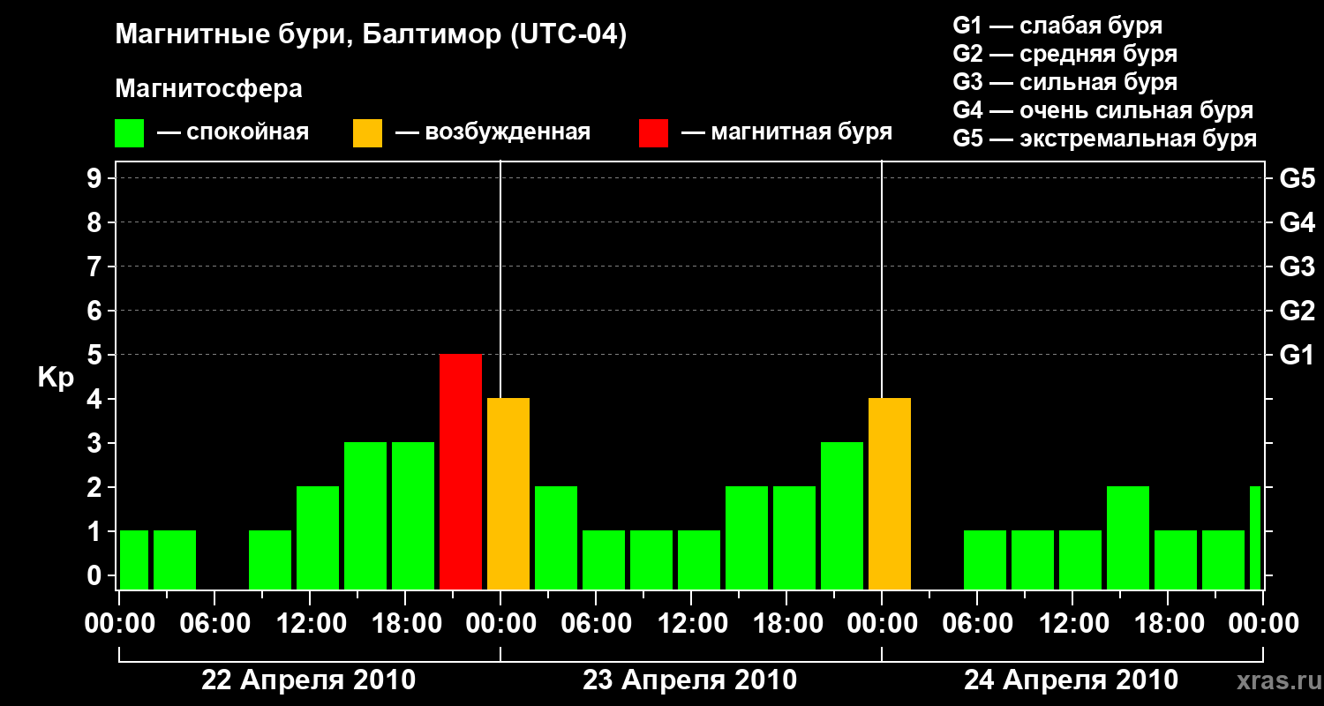Click the right axis label G4
Image resolution: width=1324 pixels, height=706 pixels.
(1297, 222)
